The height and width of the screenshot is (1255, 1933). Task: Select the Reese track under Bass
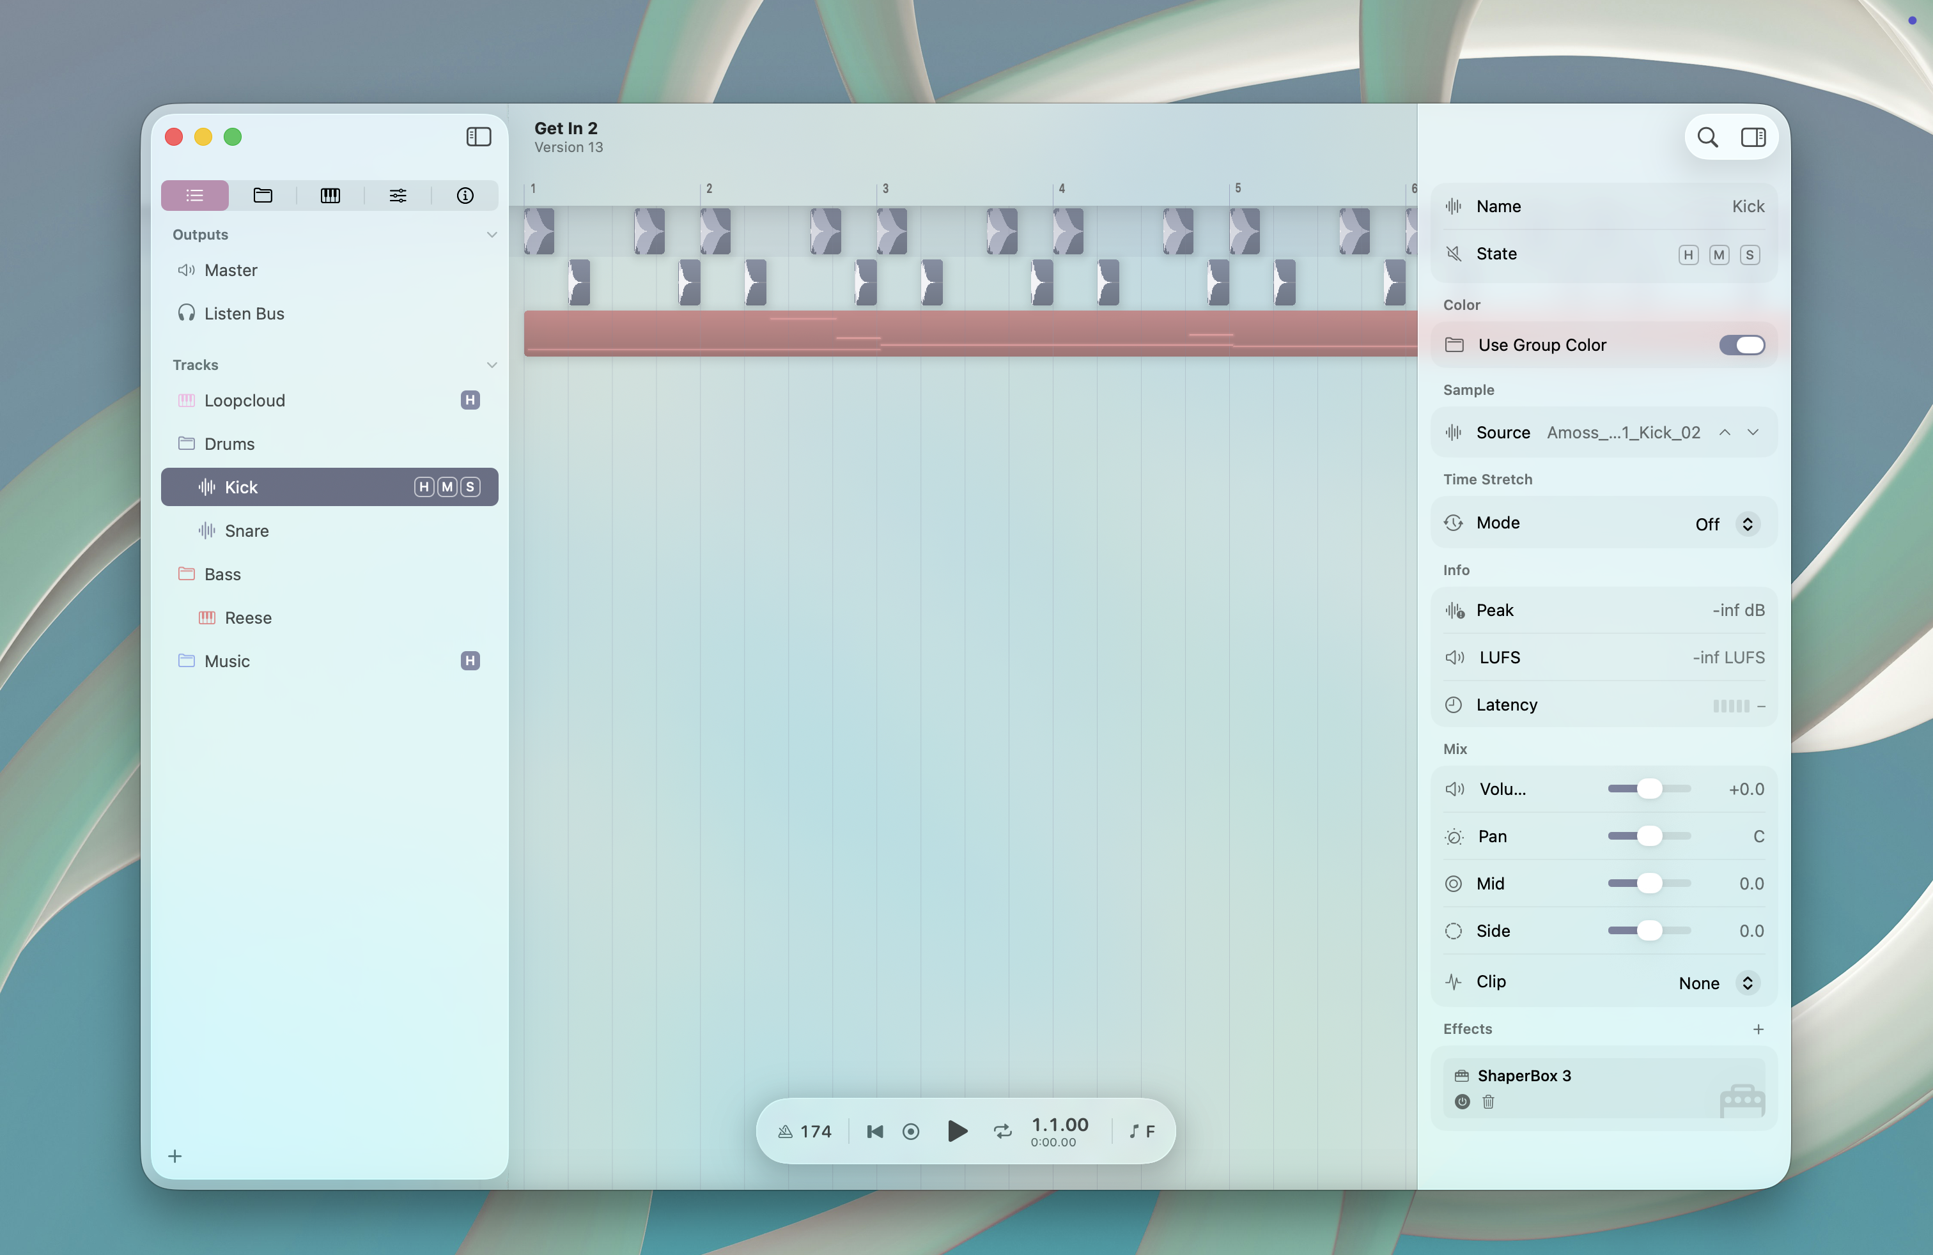pos(248,617)
